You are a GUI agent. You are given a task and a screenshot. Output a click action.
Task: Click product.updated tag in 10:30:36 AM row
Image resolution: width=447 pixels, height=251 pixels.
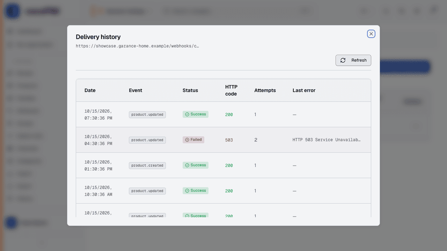pos(147,191)
